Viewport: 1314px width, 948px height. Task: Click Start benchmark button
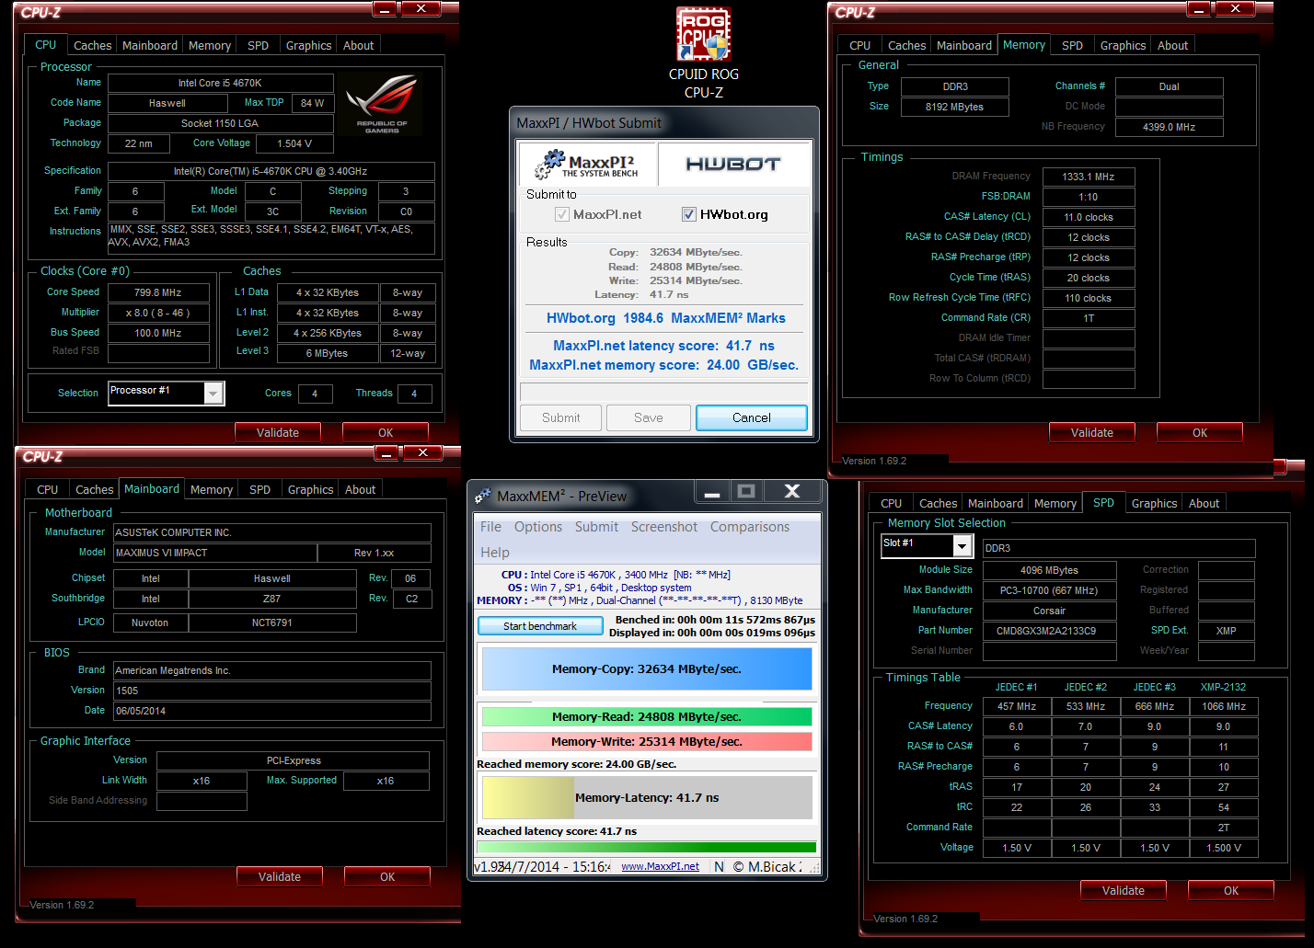click(x=540, y=626)
